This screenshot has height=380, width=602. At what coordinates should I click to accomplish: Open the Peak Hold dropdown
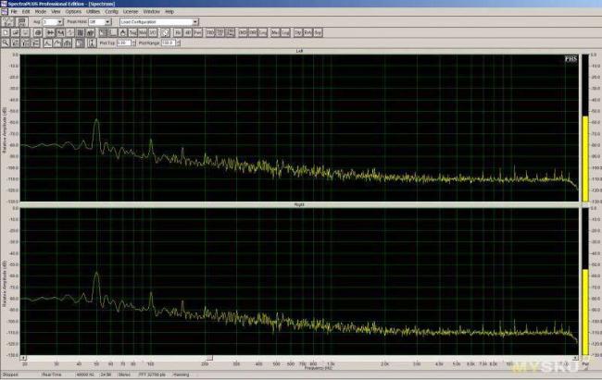click(107, 22)
